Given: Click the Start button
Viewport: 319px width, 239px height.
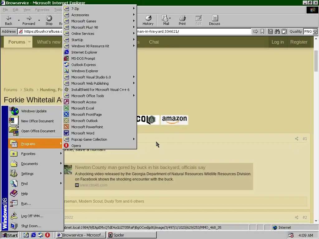Looking at the screenshot, I should (10, 235).
